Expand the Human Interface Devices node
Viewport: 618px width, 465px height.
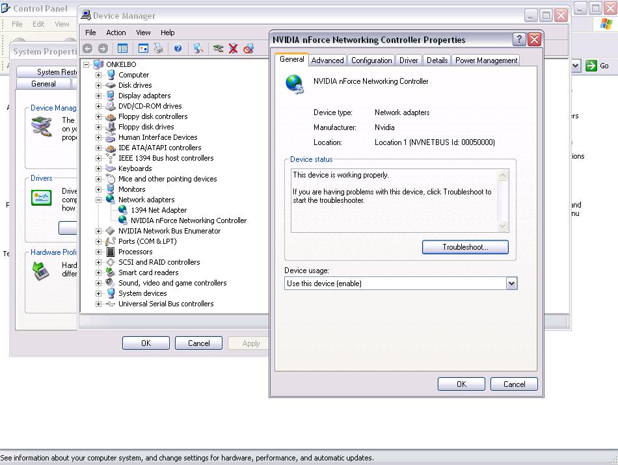98,137
